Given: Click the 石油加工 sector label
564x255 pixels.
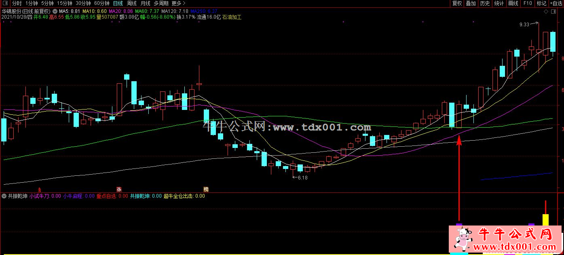Looking at the screenshot, I should click(x=232, y=17).
